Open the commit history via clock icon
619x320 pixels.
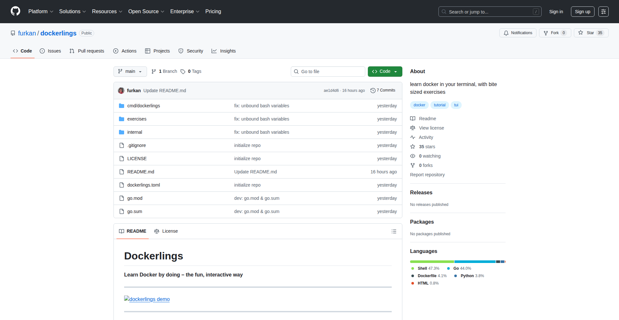(373, 90)
